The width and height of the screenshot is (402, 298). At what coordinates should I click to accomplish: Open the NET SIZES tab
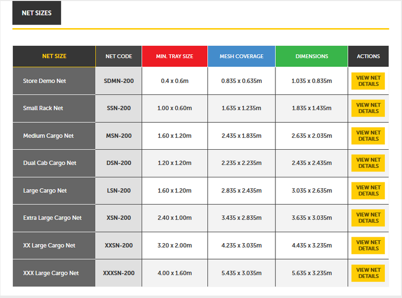click(37, 13)
